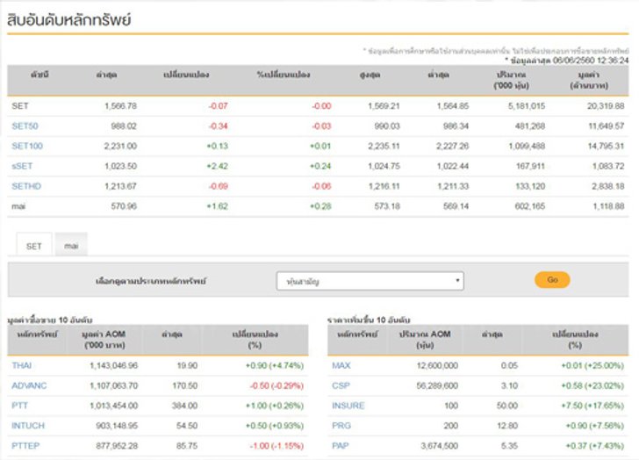
Task: Select CSP volume 56,289,600
Action: [437, 385]
